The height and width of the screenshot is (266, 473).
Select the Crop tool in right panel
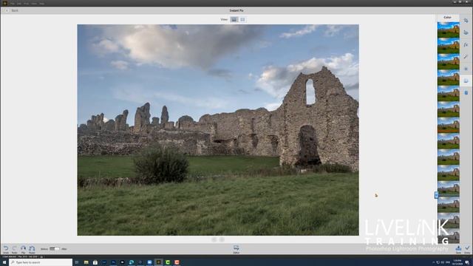click(x=466, y=21)
